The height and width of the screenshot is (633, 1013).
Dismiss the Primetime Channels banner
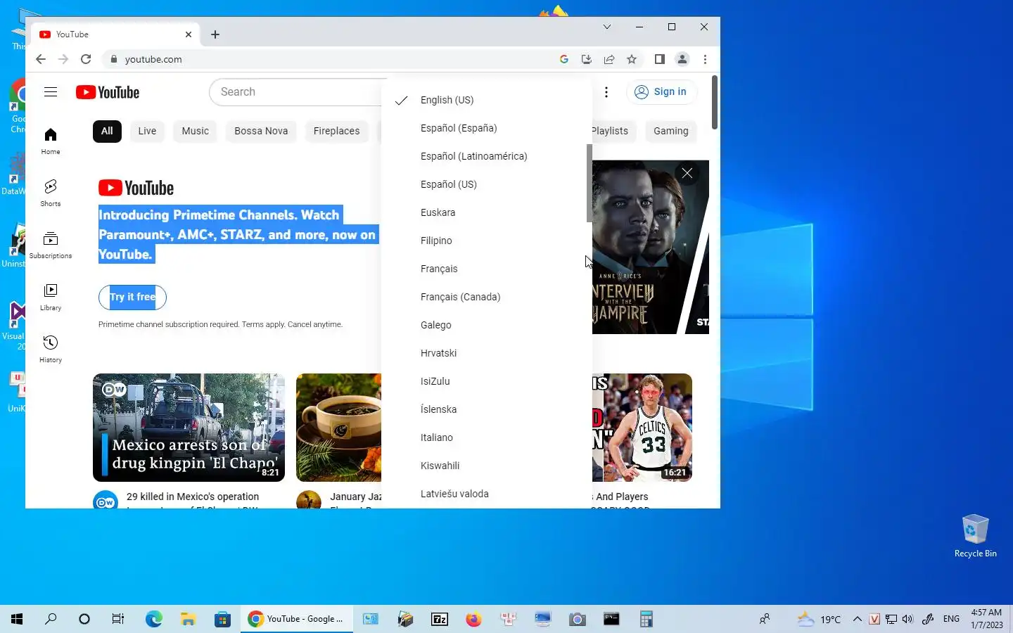click(x=687, y=174)
